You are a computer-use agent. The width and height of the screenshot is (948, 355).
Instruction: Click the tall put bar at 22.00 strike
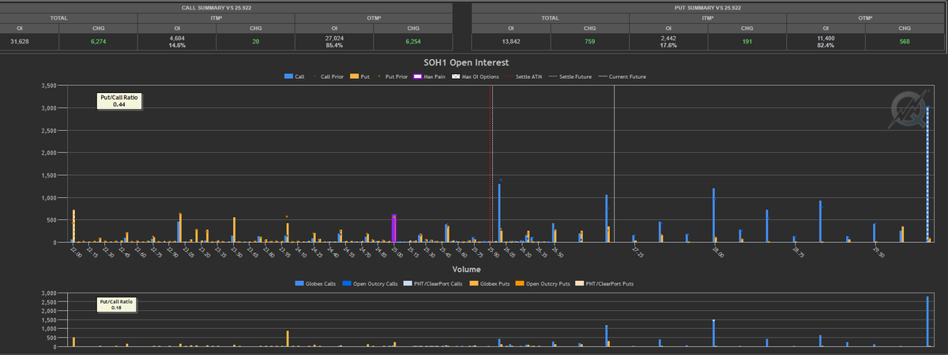(x=73, y=226)
